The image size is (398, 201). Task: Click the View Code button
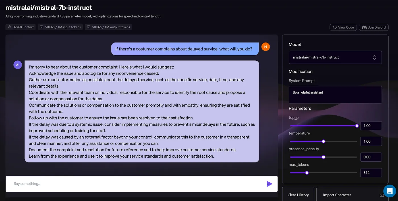click(x=343, y=27)
